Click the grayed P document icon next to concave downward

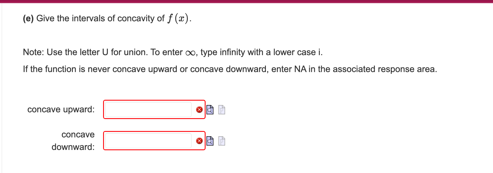222,141
